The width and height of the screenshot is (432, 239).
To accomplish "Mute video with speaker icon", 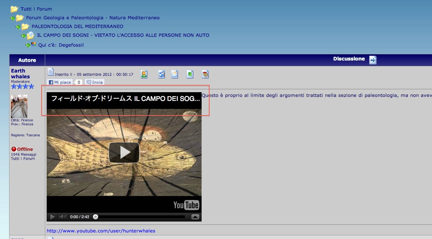I will (x=63, y=217).
